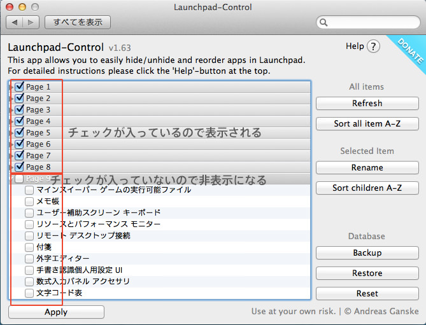Viewport: 426px width, 325px height.
Task: Click Sort all item A-Z
Action: click(367, 124)
